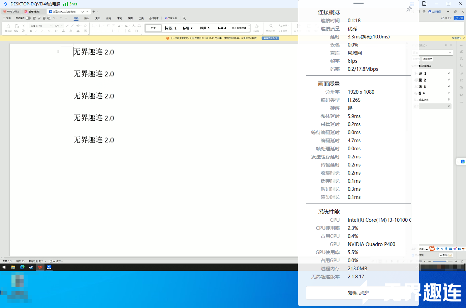Apply the 正文 style in gallery
The height and width of the screenshot is (308, 466).
pos(153,28)
